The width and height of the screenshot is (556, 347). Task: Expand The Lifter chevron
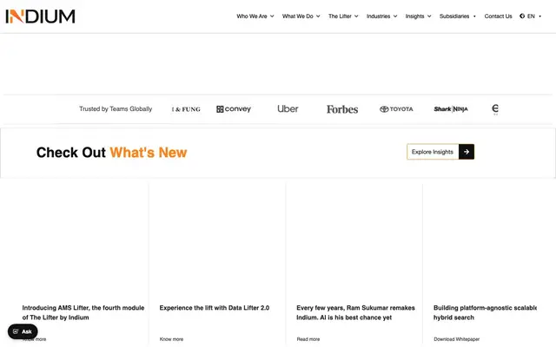click(x=356, y=16)
